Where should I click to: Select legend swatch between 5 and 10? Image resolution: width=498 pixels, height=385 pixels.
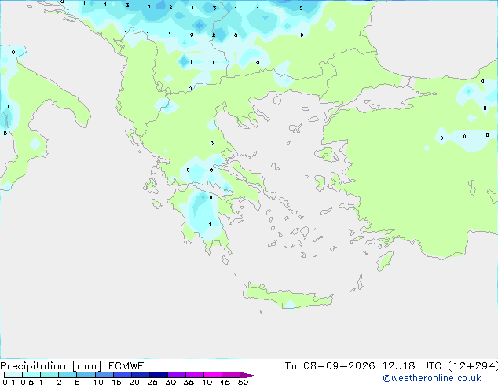[86, 375]
